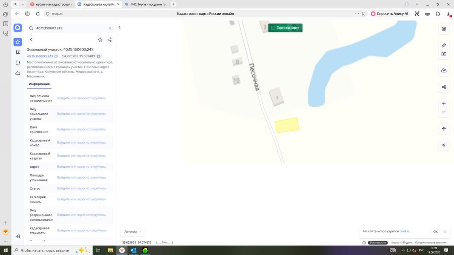The width and height of the screenshot is (454, 255).
Task: Zoom out the map
Action: coord(444,112)
